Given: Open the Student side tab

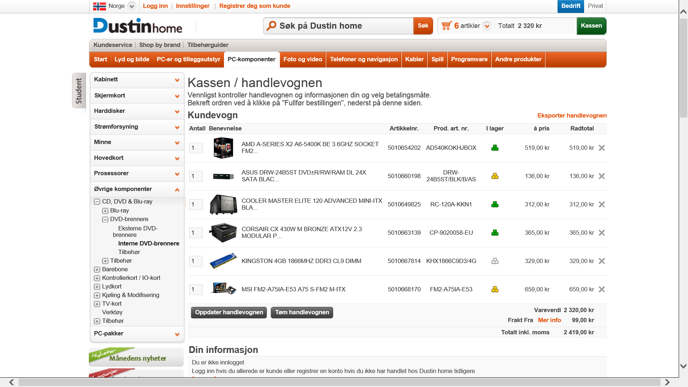Looking at the screenshot, I should point(79,91).
